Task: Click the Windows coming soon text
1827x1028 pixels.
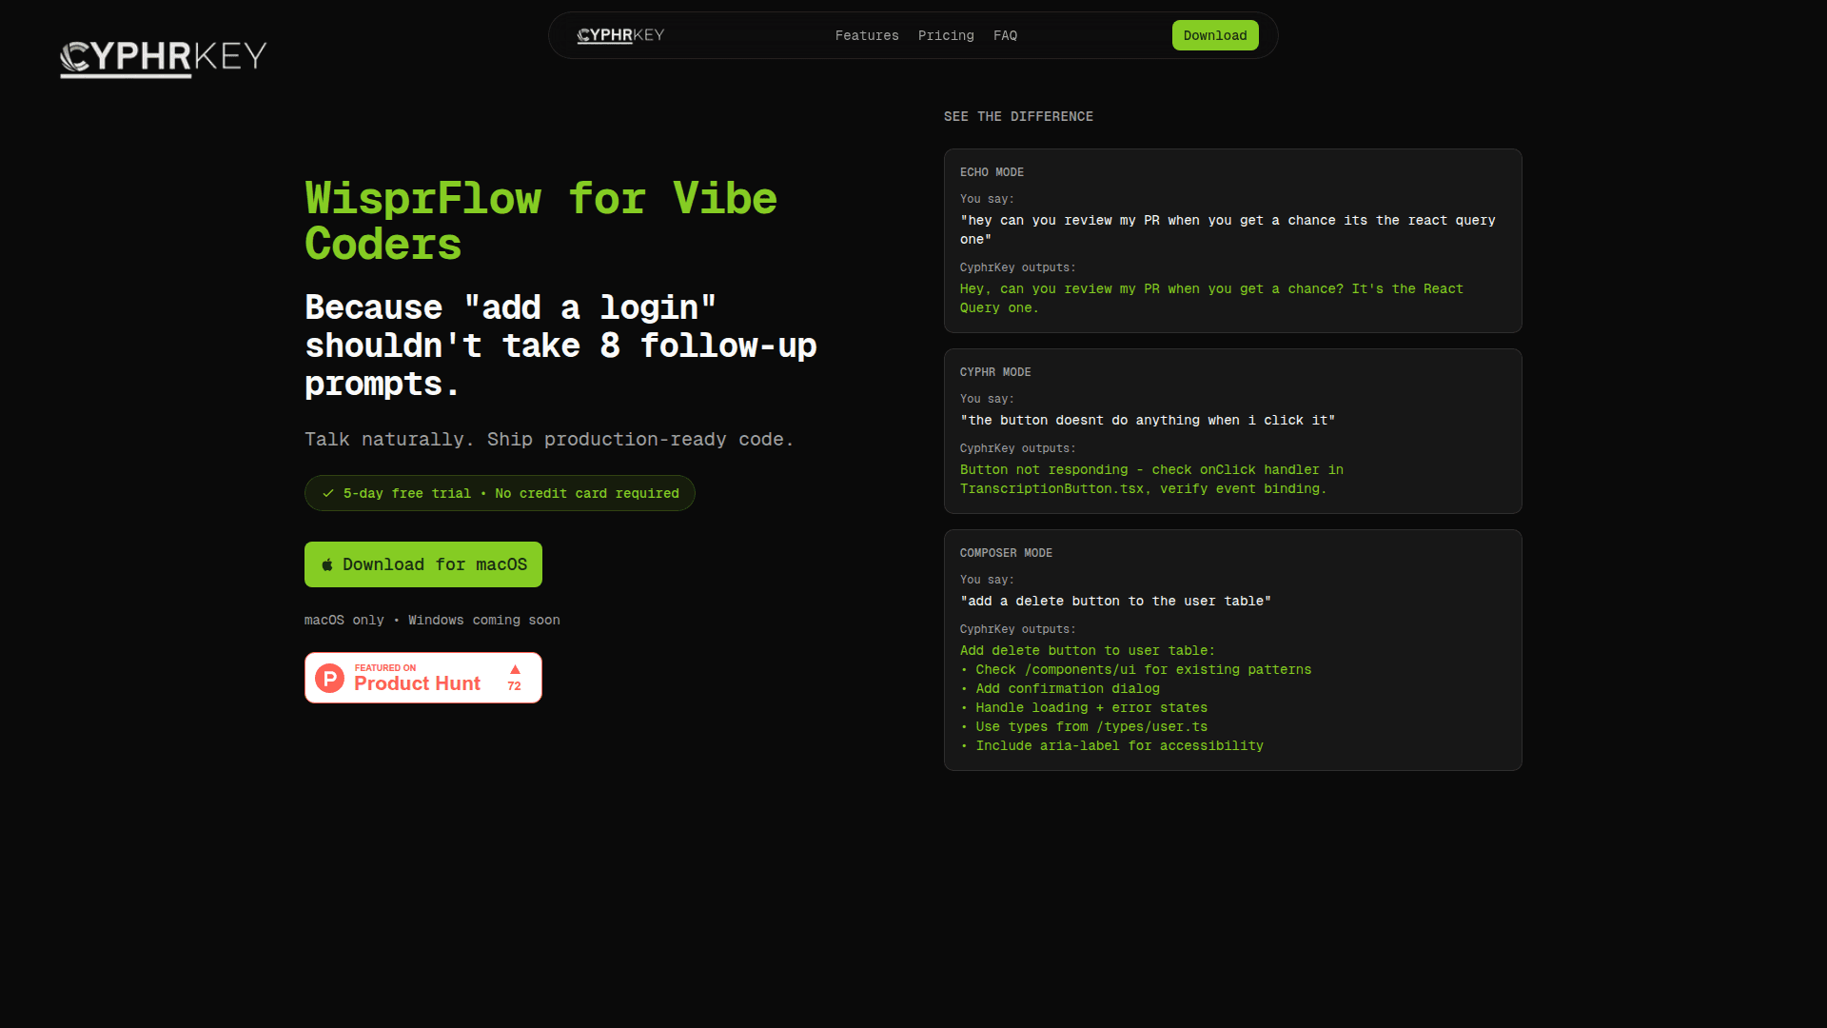Action: [x=483, y=620]
